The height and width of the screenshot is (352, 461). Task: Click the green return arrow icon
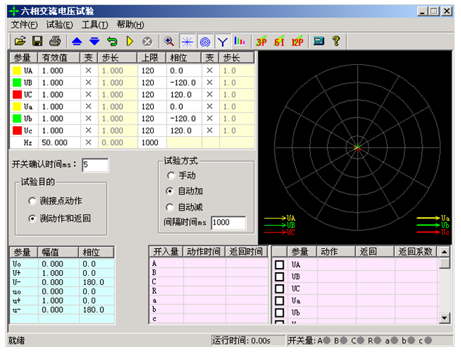tap(112, 41)
